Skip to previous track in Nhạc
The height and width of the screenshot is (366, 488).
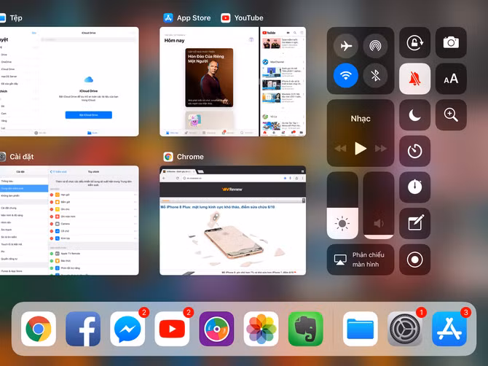pos(340,148)
